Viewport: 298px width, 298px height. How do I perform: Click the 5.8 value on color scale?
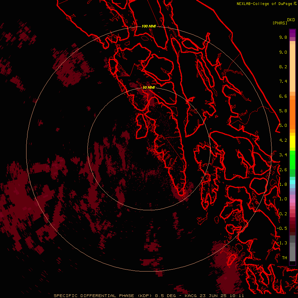click(x=283, y=111)
